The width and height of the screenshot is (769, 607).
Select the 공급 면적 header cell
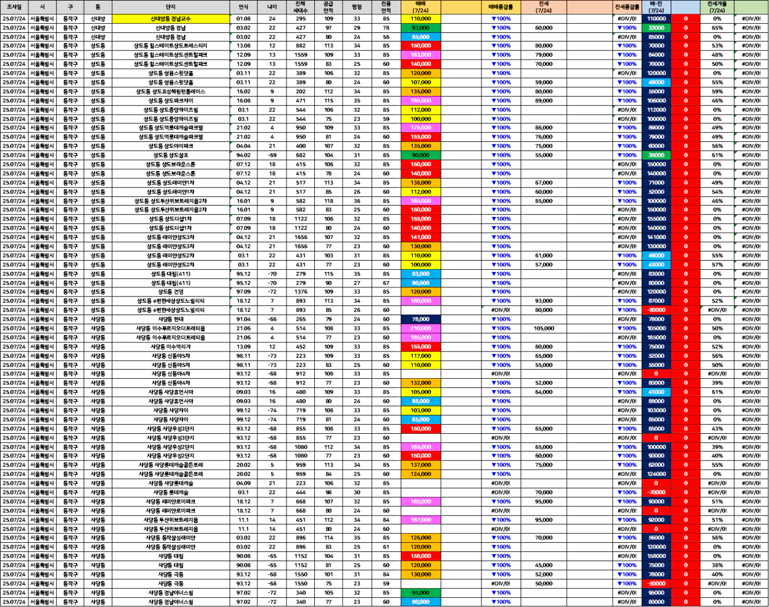pyautogui.click(x=329, y=7)
